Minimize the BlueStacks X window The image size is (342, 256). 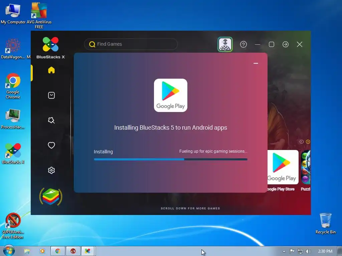point(258,44)
